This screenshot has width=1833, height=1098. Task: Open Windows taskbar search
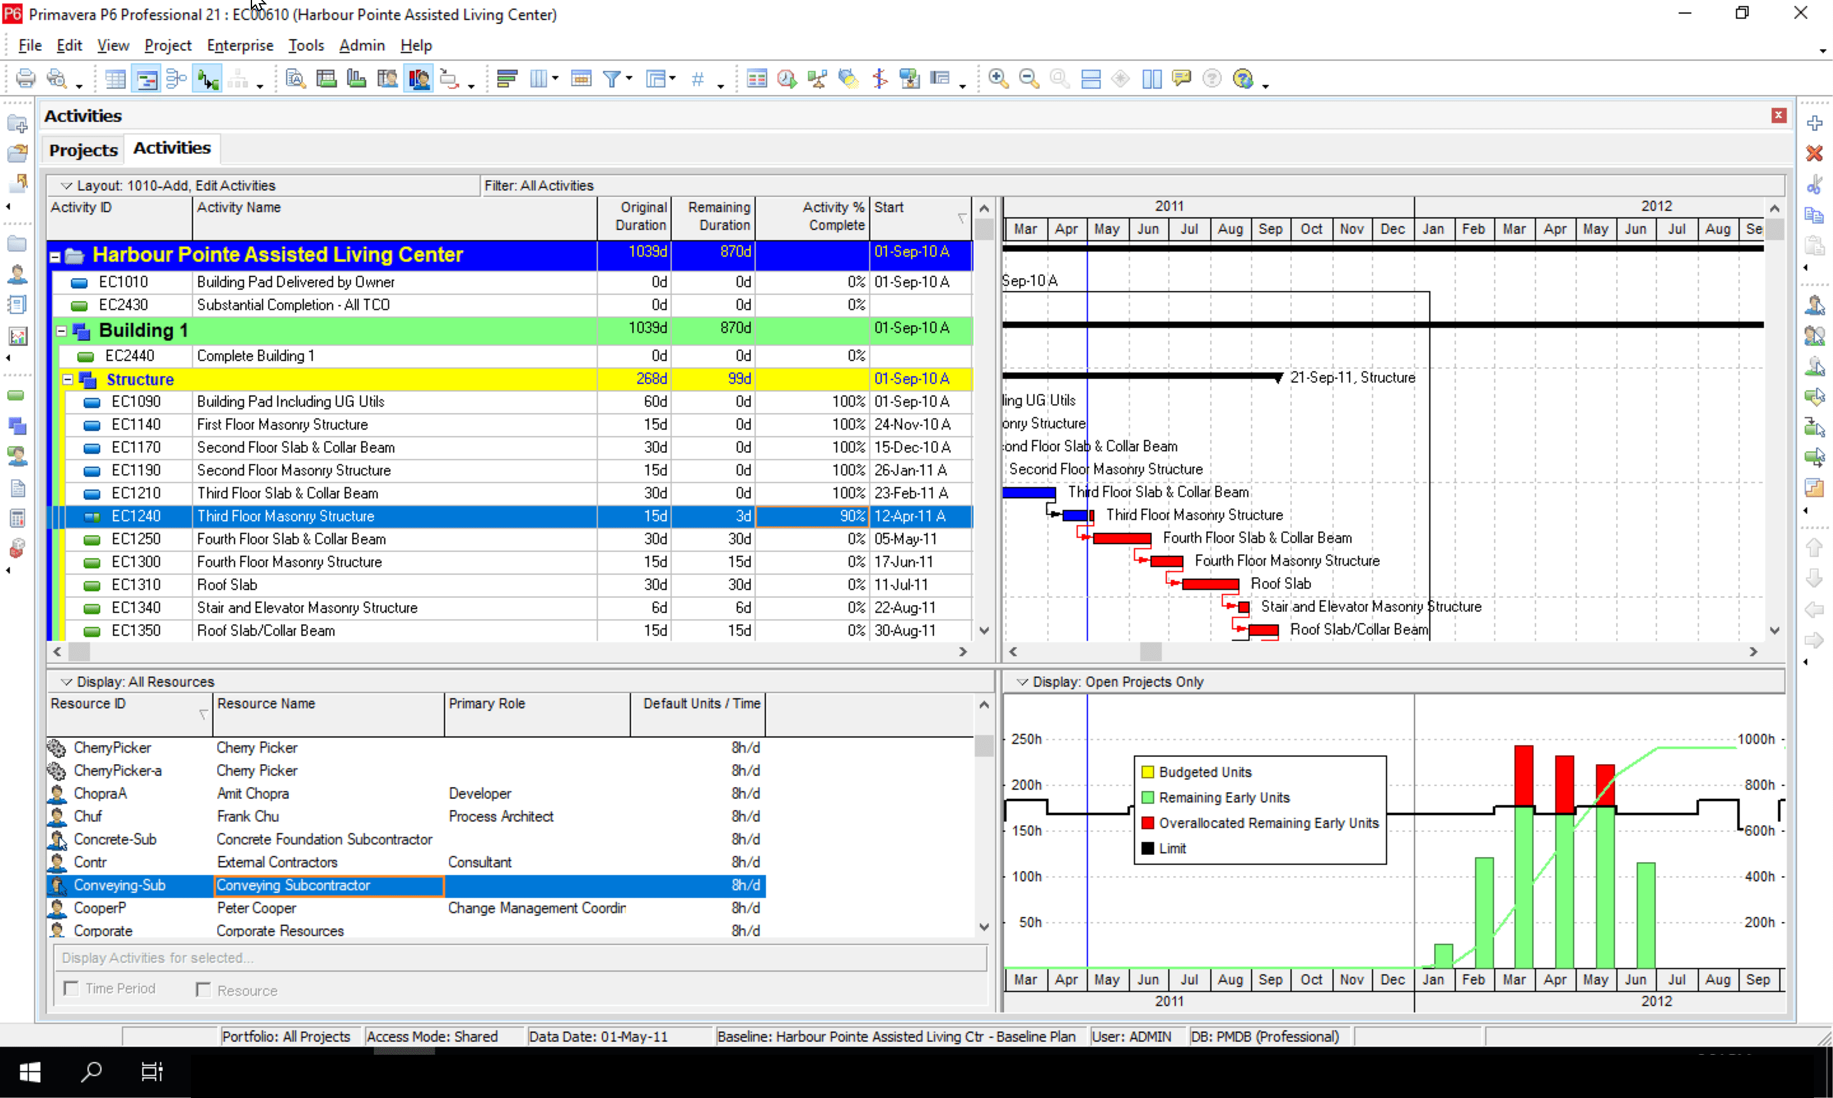click(91, 1071)
